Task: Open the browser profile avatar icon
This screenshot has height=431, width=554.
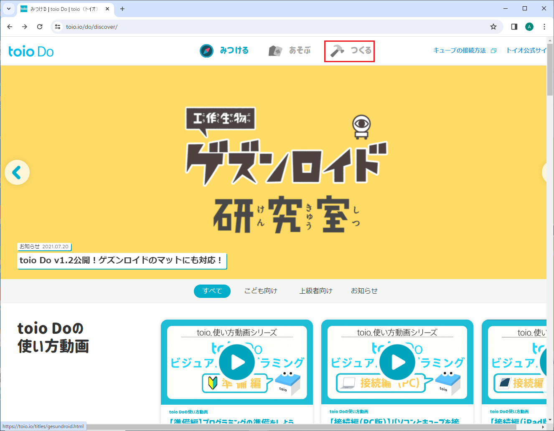Action: 529,26
